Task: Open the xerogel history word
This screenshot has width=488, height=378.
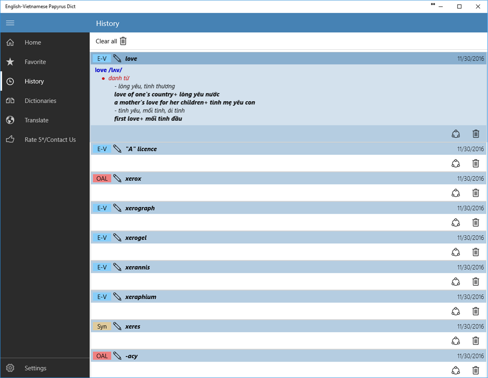Action: tap(136, 238)
